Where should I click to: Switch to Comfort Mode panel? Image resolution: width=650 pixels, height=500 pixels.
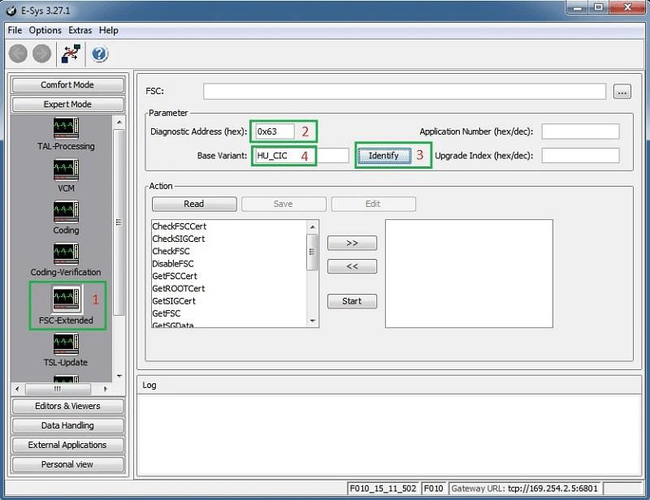tap(67, 85)
